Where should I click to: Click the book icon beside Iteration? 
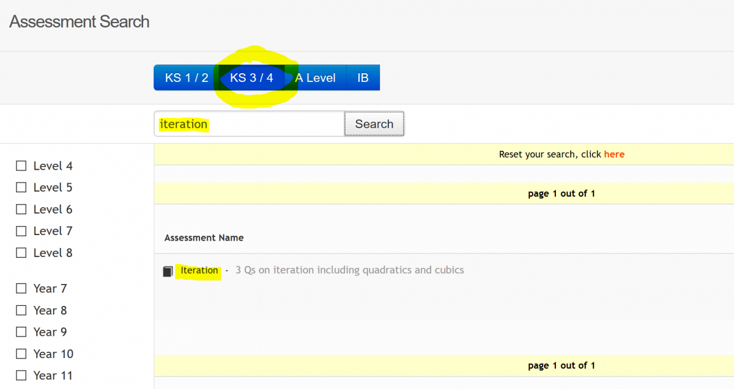tap(168, 271)
